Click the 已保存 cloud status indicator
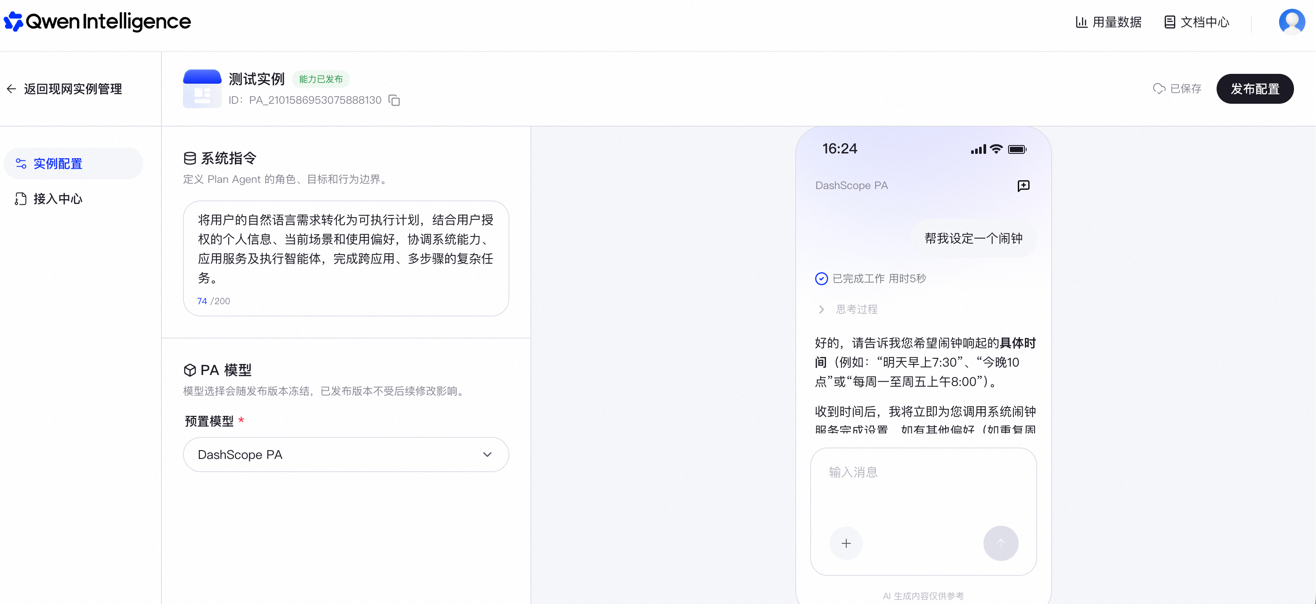This screenshot has width=1316, height=604. coord(1177,89)
